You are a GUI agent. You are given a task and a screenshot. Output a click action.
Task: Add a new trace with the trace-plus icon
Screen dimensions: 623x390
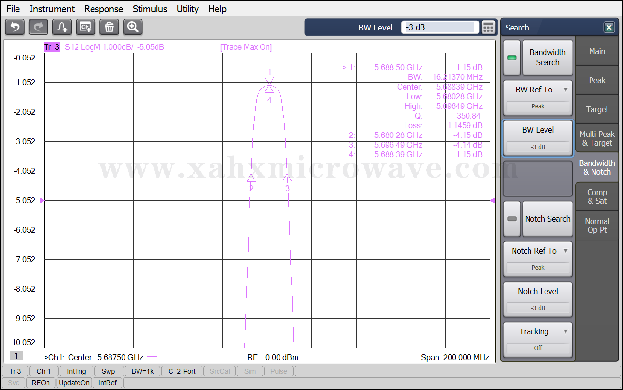coord(62,27)
